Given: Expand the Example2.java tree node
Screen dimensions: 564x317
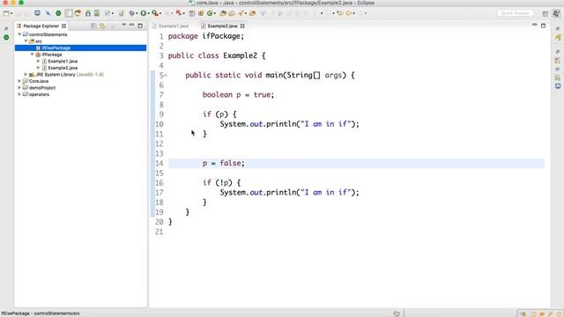Looking at the screenshot, I should pos(39,68).
